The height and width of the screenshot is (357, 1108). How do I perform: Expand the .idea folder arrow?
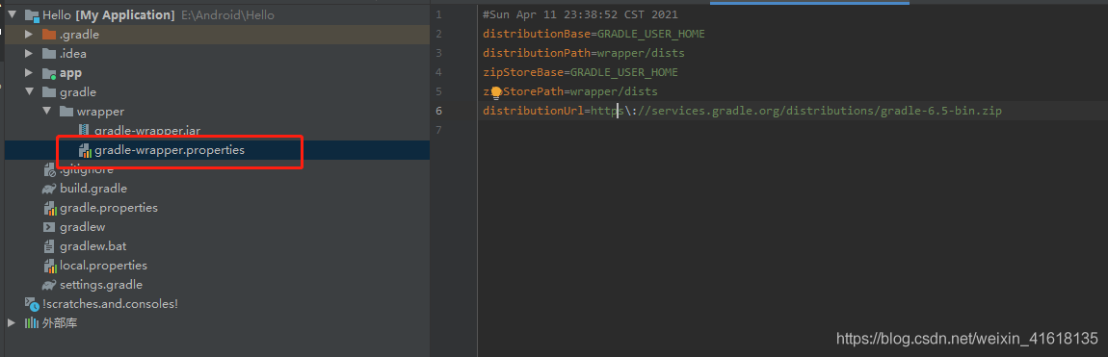(29, 53)
